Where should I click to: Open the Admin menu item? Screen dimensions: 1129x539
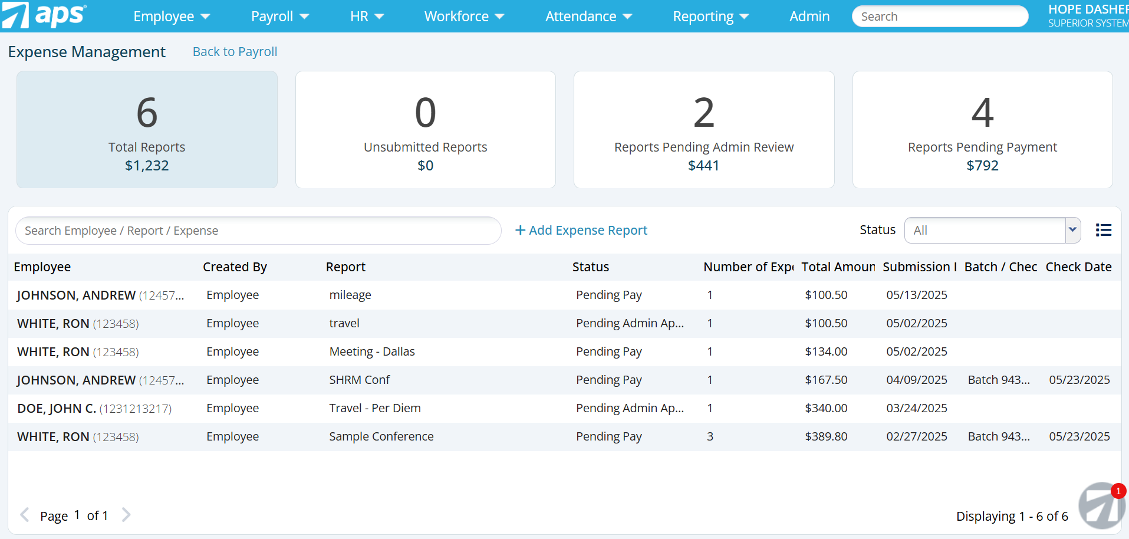click(809, 17)
